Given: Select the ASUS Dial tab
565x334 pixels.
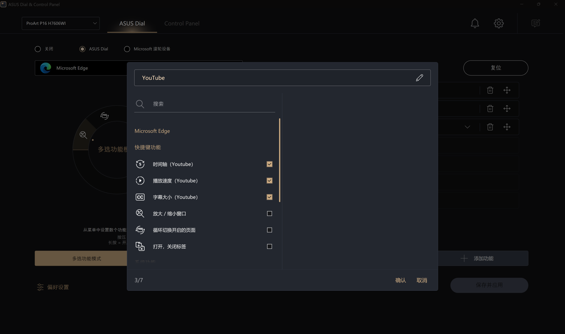Looking at the screenshot, I should 132,23.
